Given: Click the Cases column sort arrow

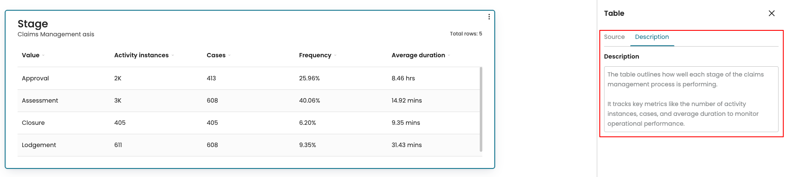Looking at the screenshot, I should click(229, 56).
